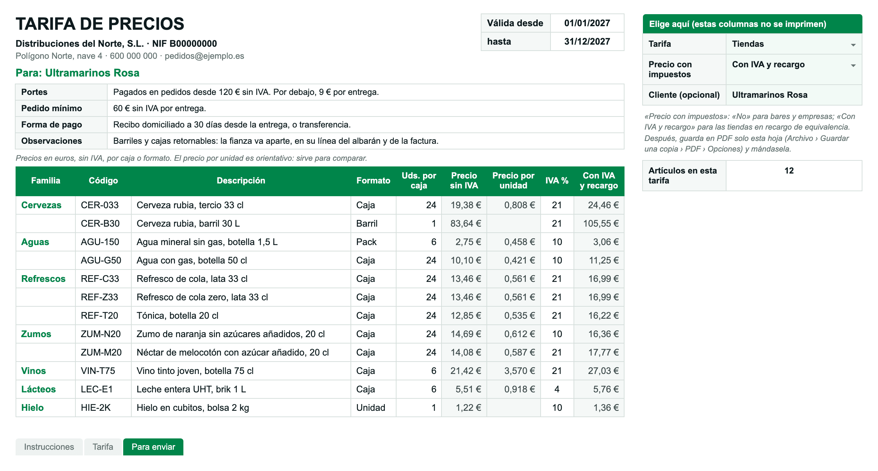
Task: Select the 'Lácteos' family cell
Action: [x=46, y=389]
